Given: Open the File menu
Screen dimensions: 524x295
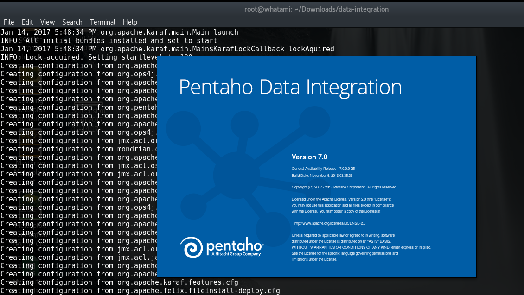Looking at the screenshot, I should pyautogui.click(x=9, y=22).
